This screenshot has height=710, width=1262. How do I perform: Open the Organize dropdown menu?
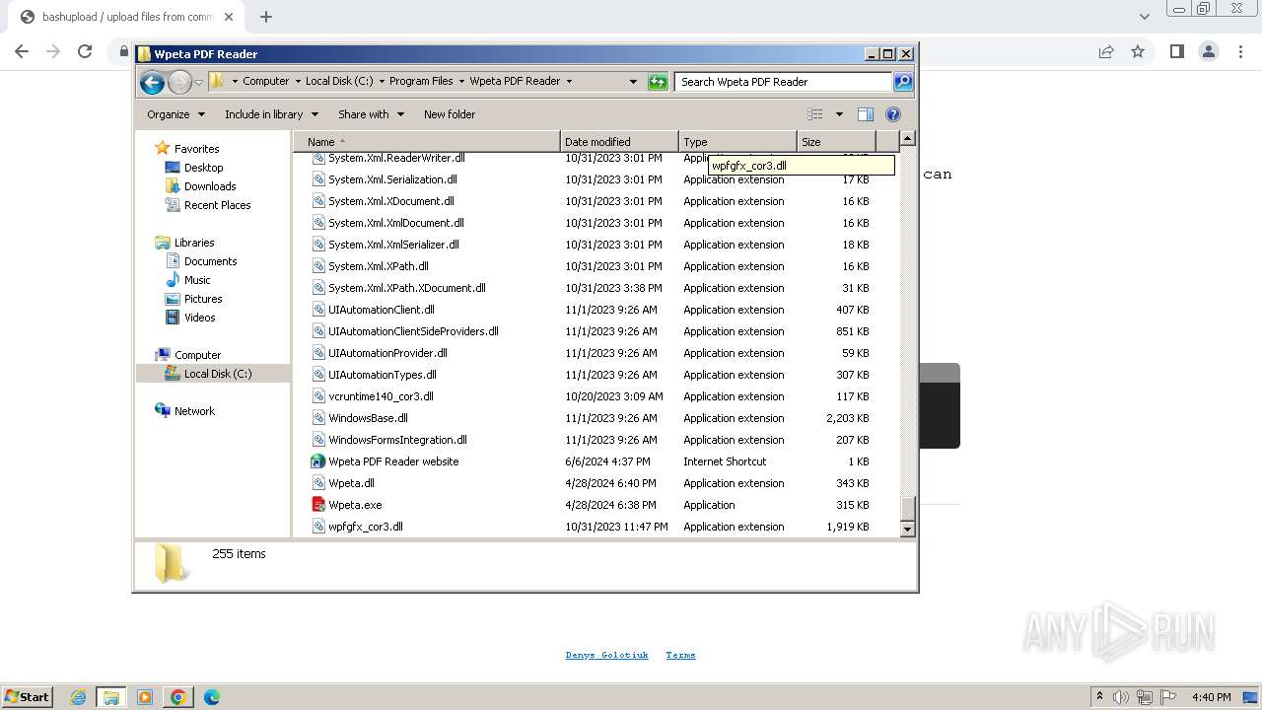coord(175,114)
